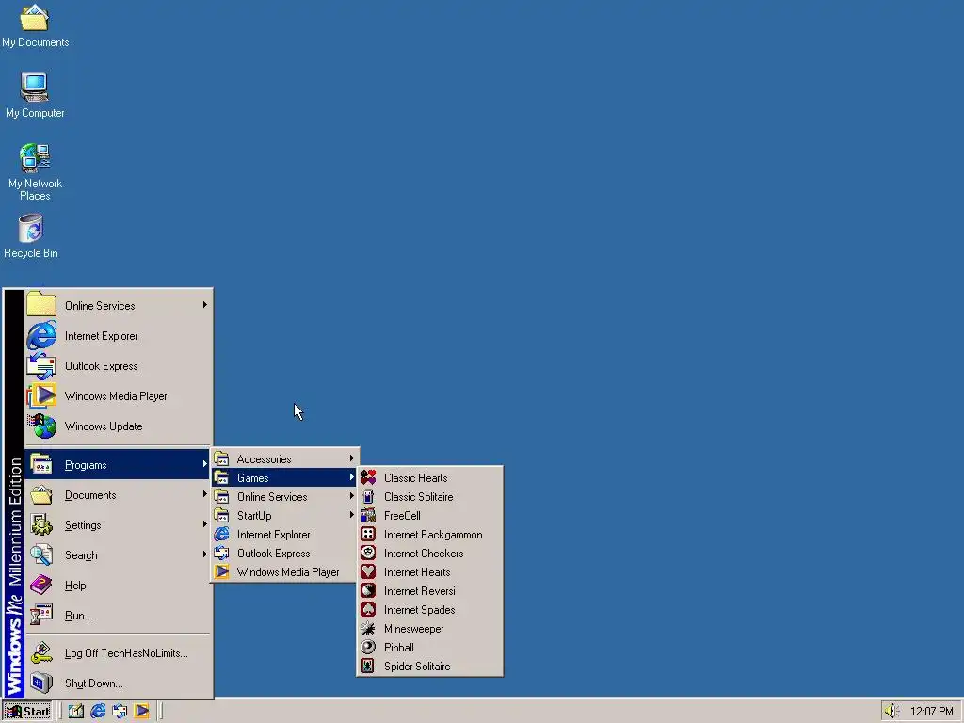The height and width of the screenshot is (723, 964).
Task: Click the Classic Solitaire card deck icon
Action: click(x=368, y=496)
